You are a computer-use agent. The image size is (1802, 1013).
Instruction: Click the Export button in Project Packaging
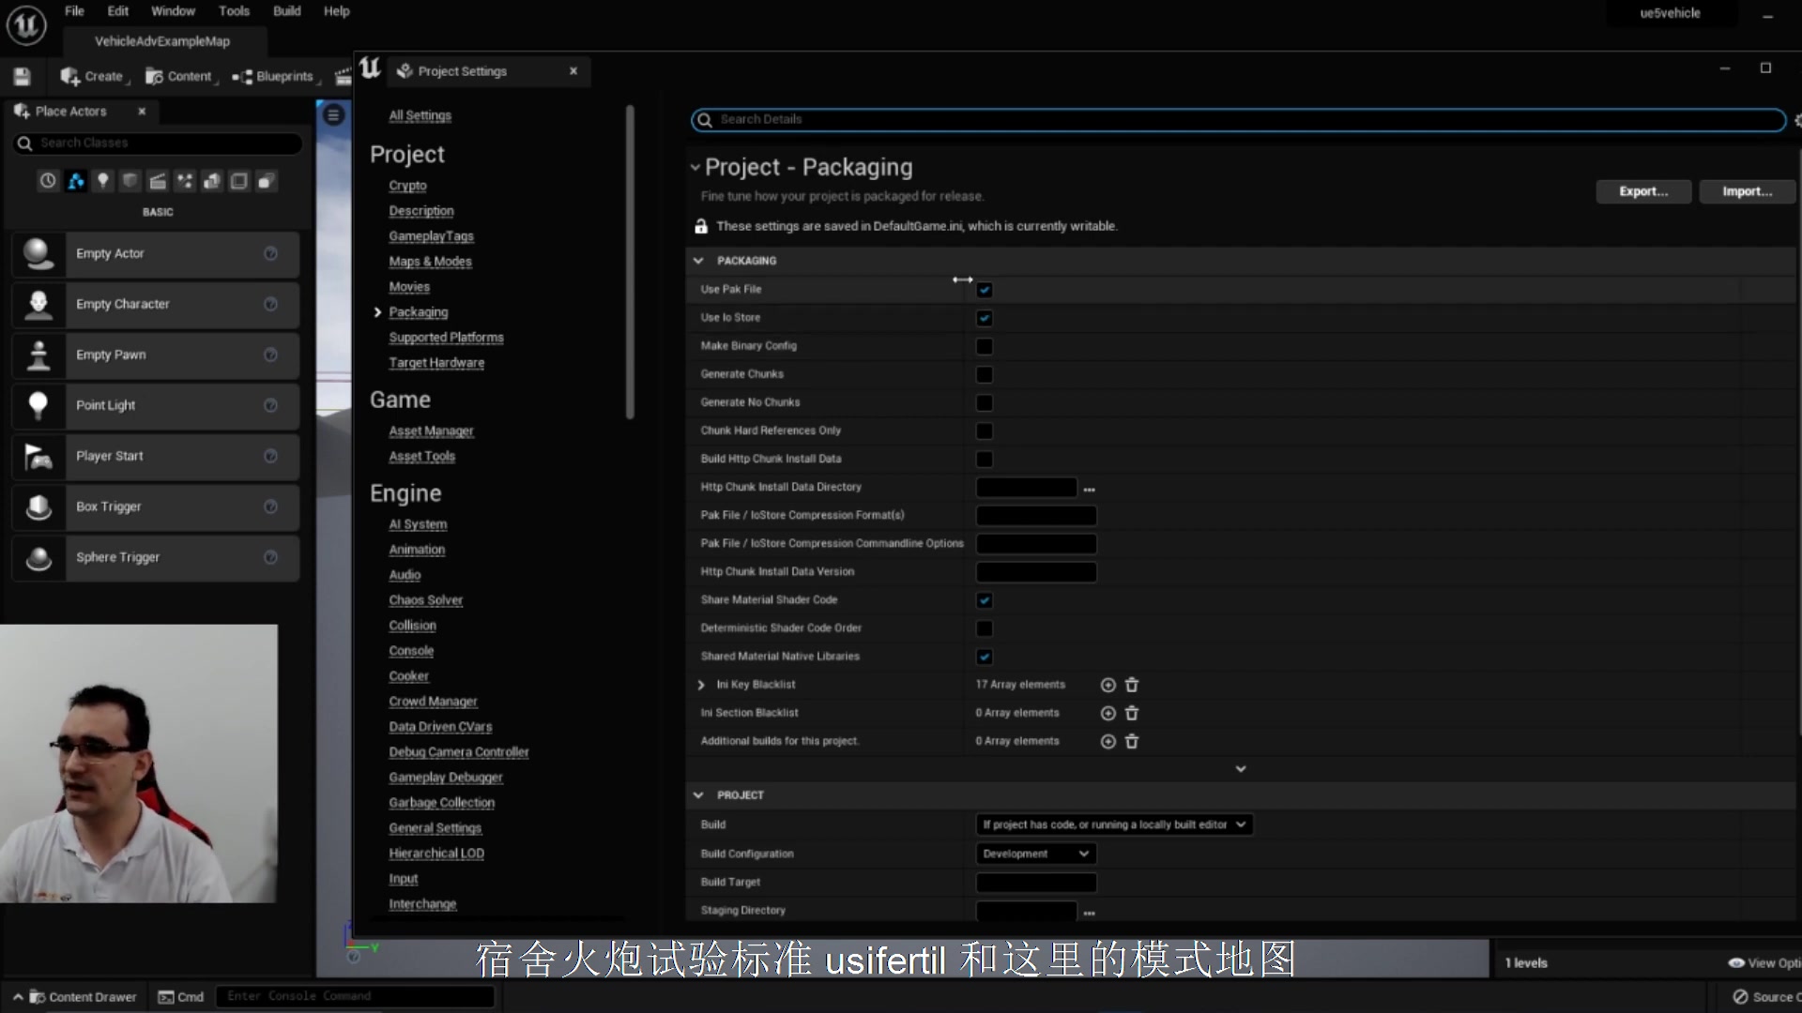pos(1643,191)
